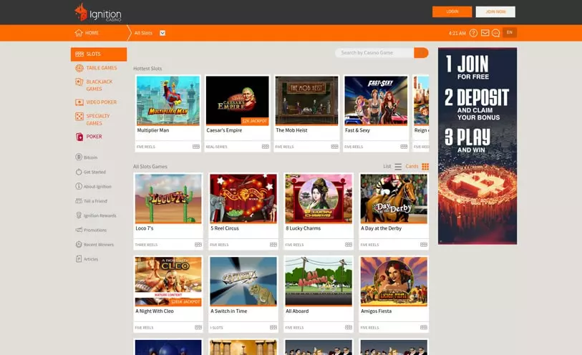582x355 pixels.
Task: Open A Night With Cleo thumbnail
Action: (168, 281)
